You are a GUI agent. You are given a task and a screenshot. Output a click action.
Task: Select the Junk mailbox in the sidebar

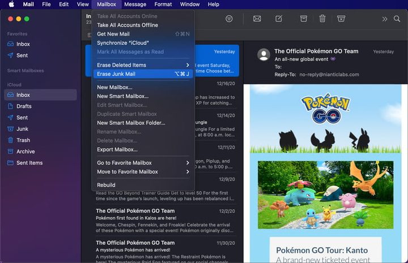[x=22, y=129]
